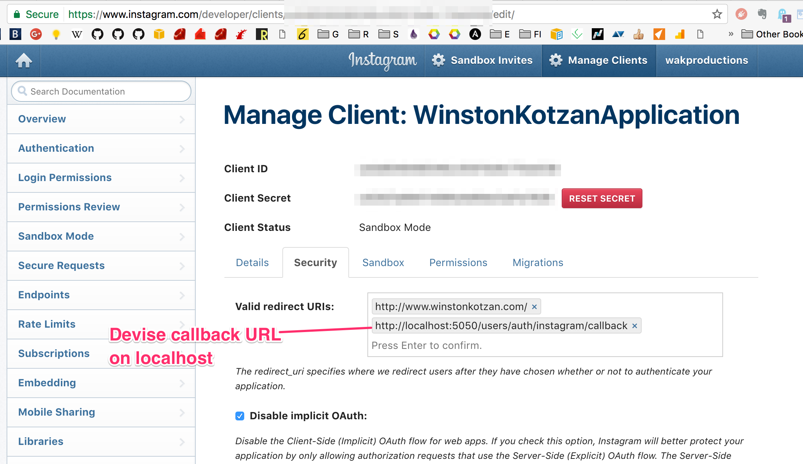
Task: Open the R bookmarks folder
Action: (x=359, y=34)
